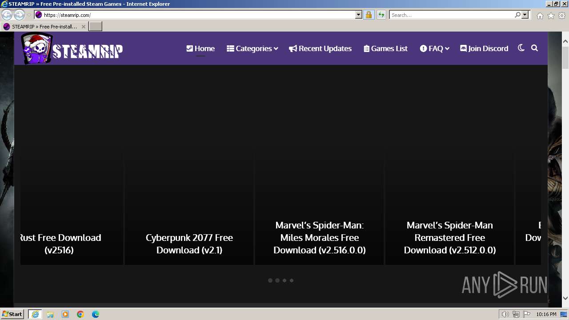Click the page scrollbar up arrow
This screenshot has height=320, width=569.
point(565,41)
